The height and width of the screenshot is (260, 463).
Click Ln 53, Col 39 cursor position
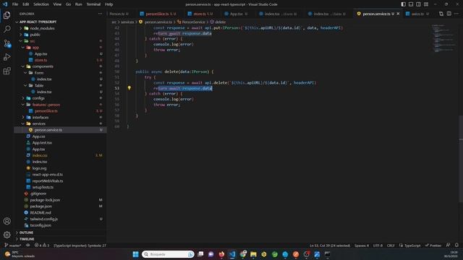330,246
